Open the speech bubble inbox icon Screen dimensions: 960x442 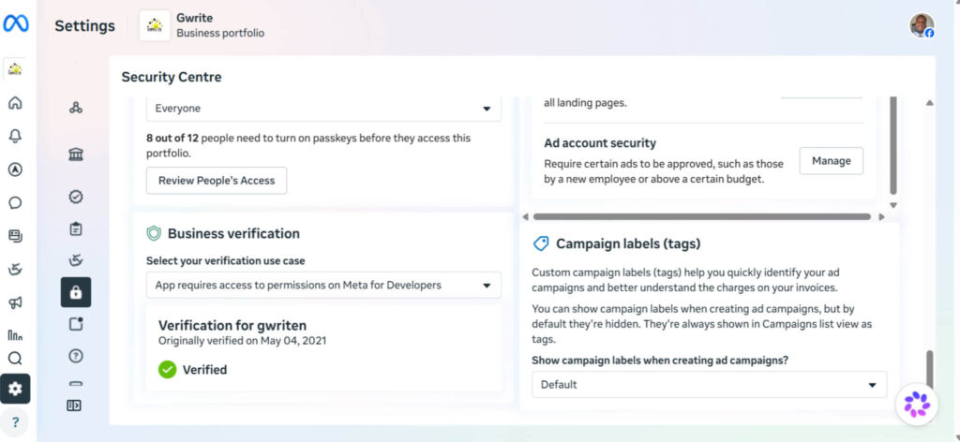pyautogui.click(x=15, y=202)
